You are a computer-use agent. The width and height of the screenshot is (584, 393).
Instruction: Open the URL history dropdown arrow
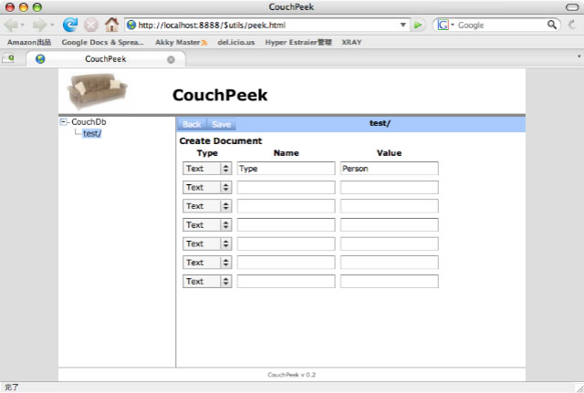tap(403, 25)
